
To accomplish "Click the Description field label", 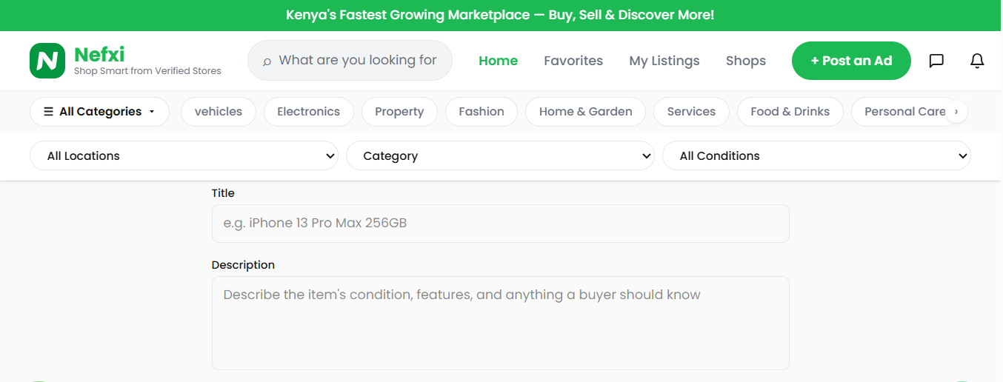I will click(243, 265).
